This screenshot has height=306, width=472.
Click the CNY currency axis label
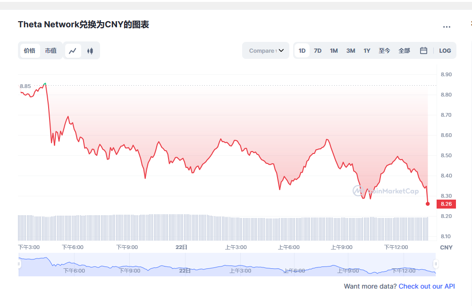click(x=446, y=248)
